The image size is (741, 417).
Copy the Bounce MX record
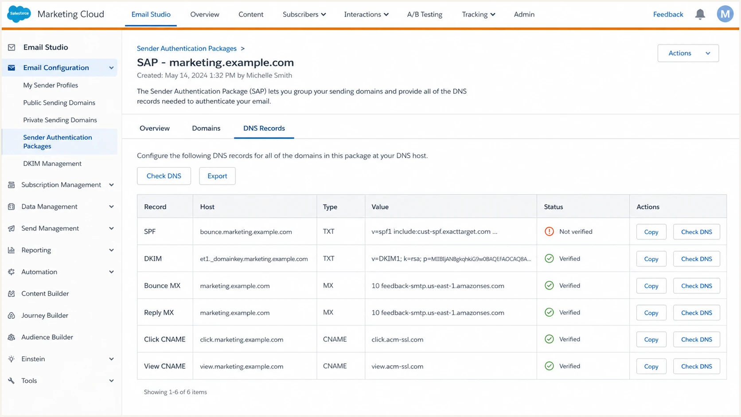(x=651, y=286)
